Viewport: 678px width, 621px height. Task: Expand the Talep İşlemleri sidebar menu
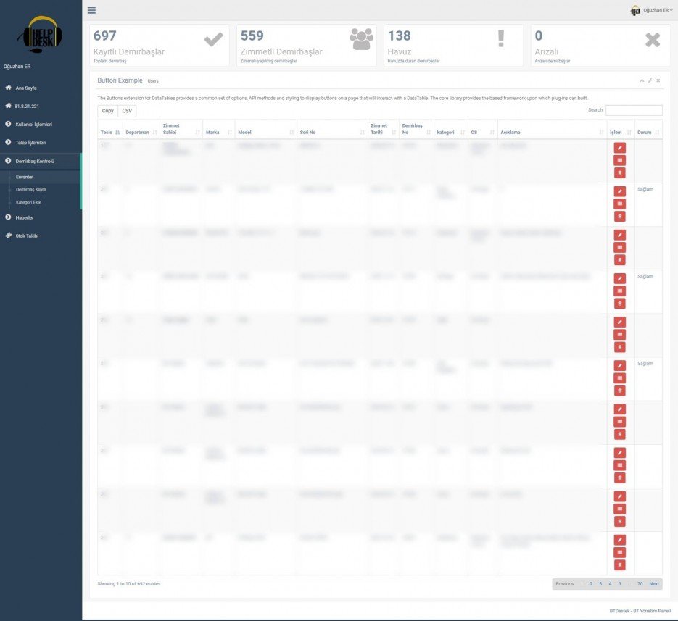pyautogui.click(x=30, y=143)
